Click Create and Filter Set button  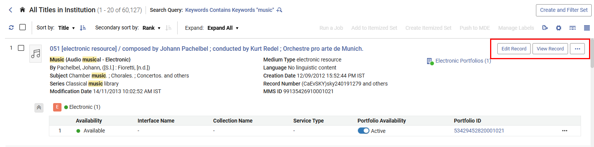(x=563, y=10)
